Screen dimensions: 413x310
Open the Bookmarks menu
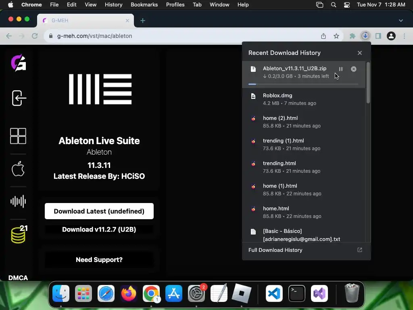pyautogui.click(x=144, y=4)
